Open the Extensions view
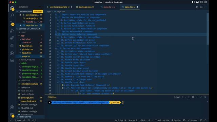Image resolution: width=217 pixels, height=122 pixels. pyautogui.click(x=12, y=38)
